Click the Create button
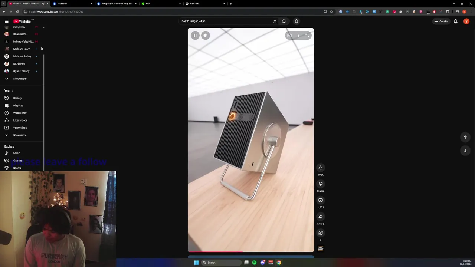 pyautogui.click(x=441, y=21)
